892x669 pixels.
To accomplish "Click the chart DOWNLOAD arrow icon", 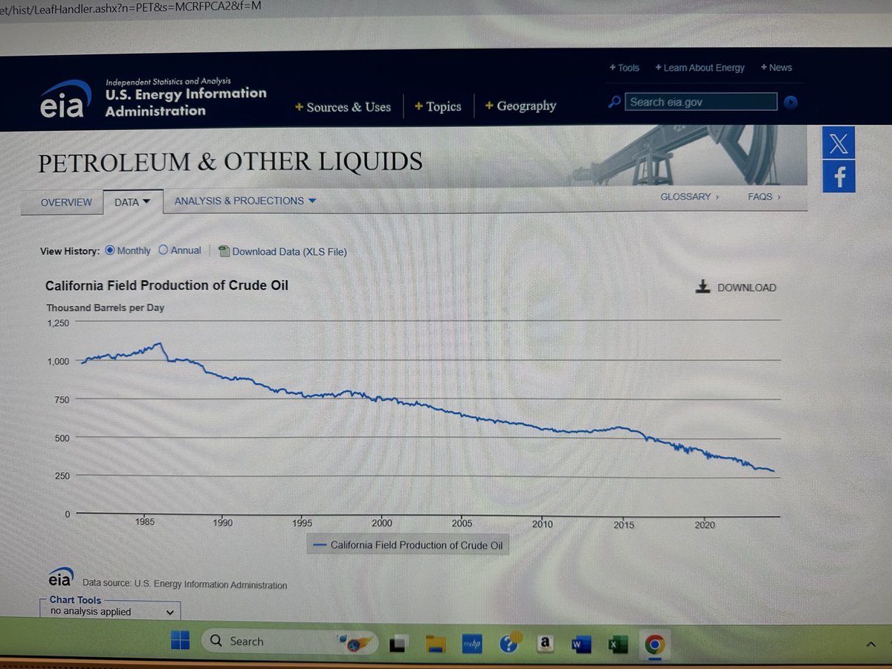I will click(x=702, y=287).
